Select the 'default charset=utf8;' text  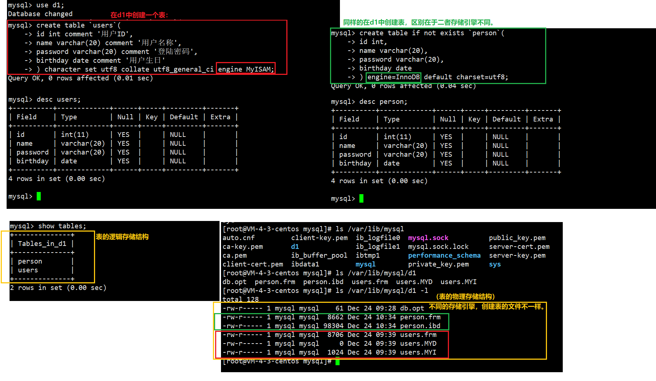pos(466,77)
